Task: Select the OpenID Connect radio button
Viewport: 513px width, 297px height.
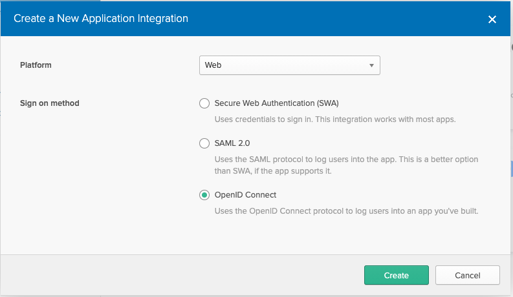Action: [x=204, y=195]
